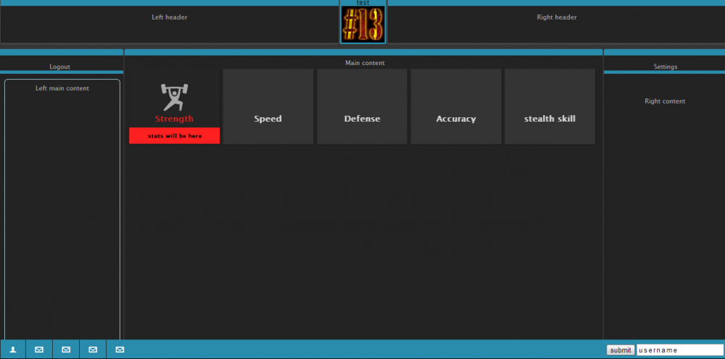725x359 pixels.
Task: Click the red Strength label text
Action: [x=174, y=119]
